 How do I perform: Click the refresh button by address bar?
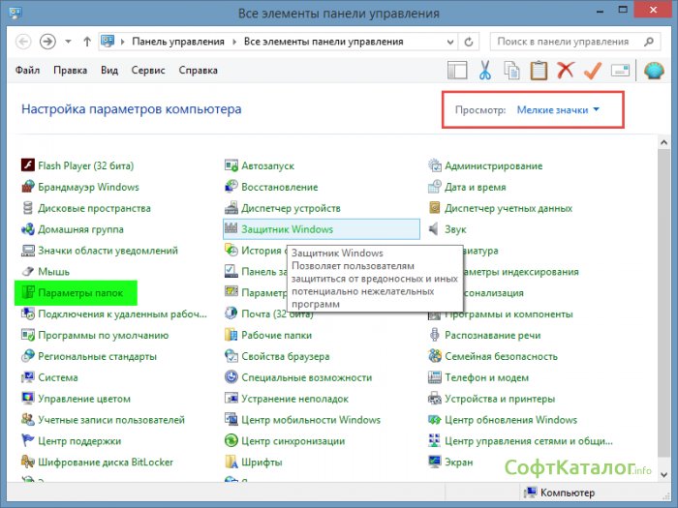pyautogui.click(x=470, y=43)
